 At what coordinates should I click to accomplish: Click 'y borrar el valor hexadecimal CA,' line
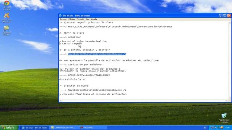[83, 42]
